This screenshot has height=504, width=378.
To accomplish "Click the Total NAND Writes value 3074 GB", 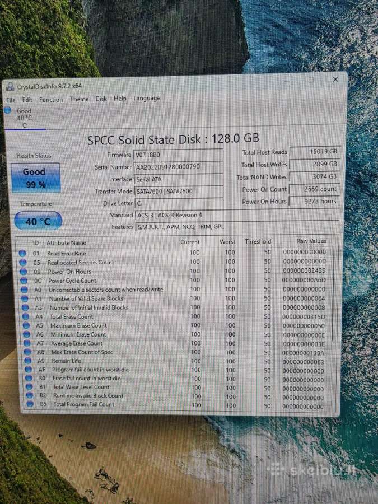I will (x=314, y=176).
